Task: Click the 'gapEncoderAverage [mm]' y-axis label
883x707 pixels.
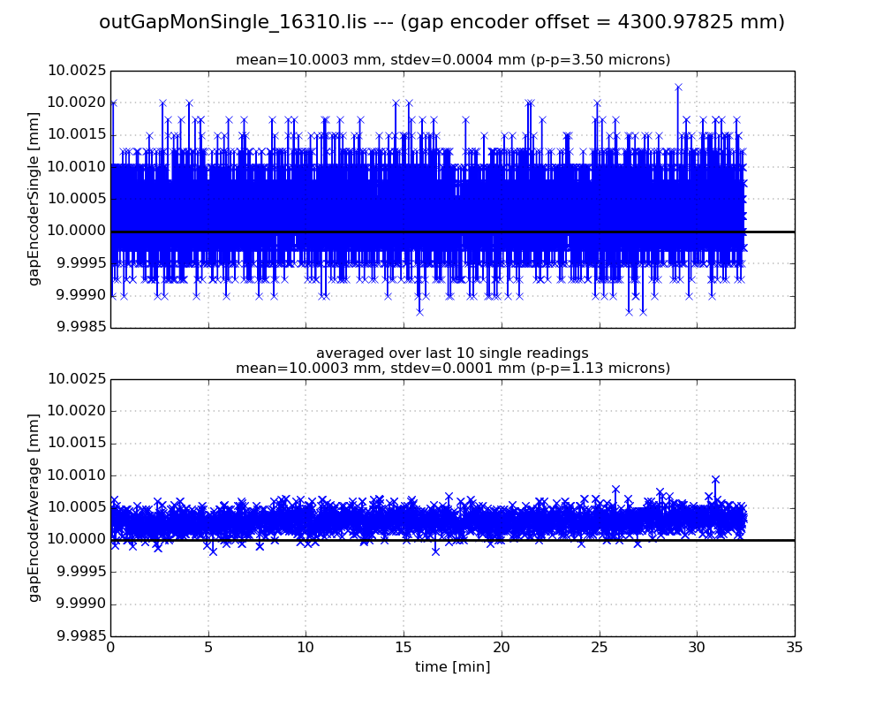Action: tap(34, 507)
